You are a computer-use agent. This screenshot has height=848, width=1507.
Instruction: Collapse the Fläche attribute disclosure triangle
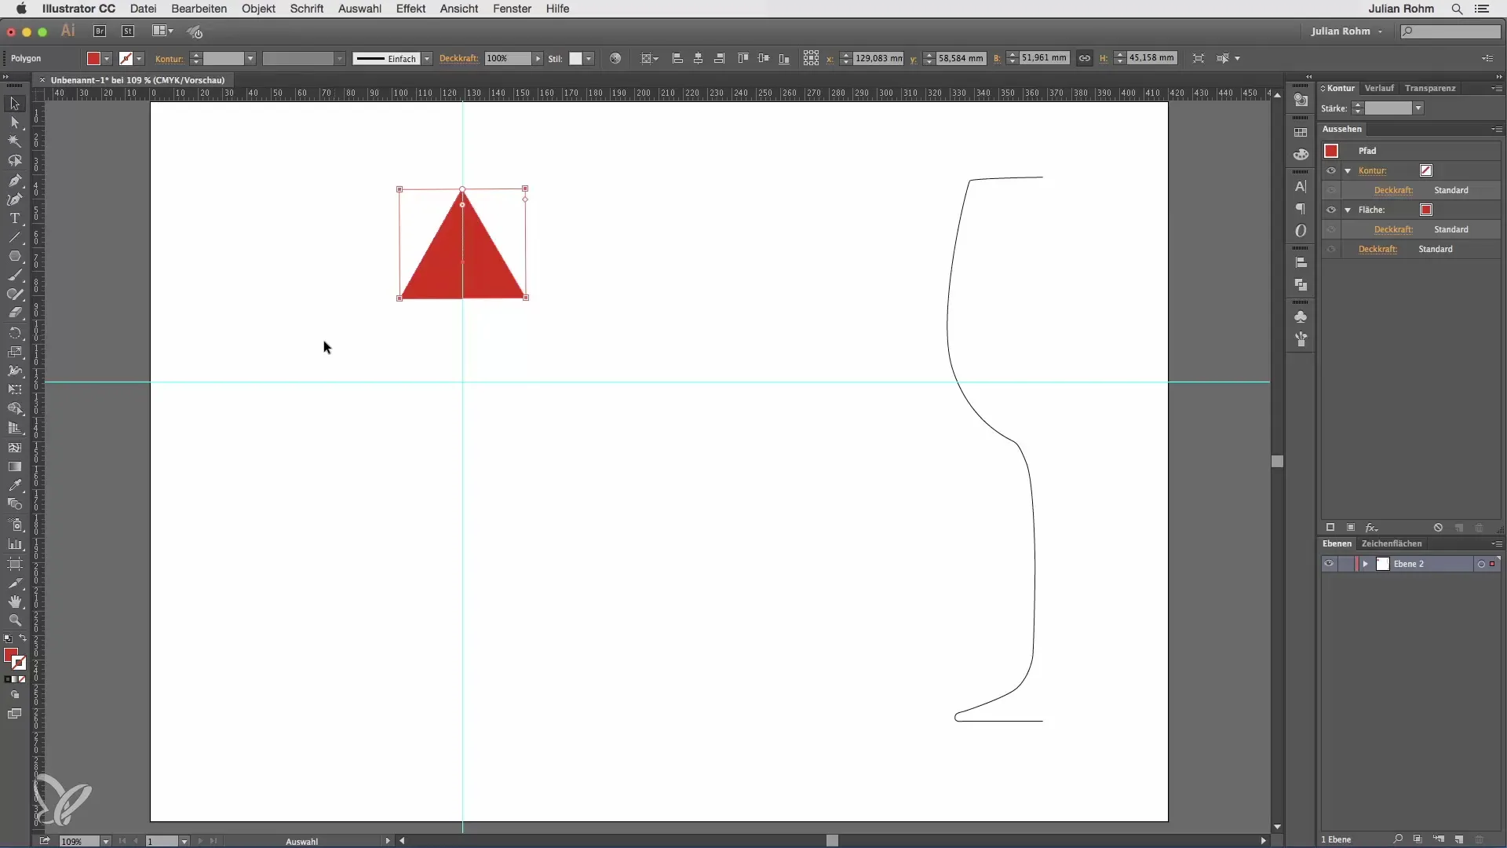click(x=1348, y=210)
